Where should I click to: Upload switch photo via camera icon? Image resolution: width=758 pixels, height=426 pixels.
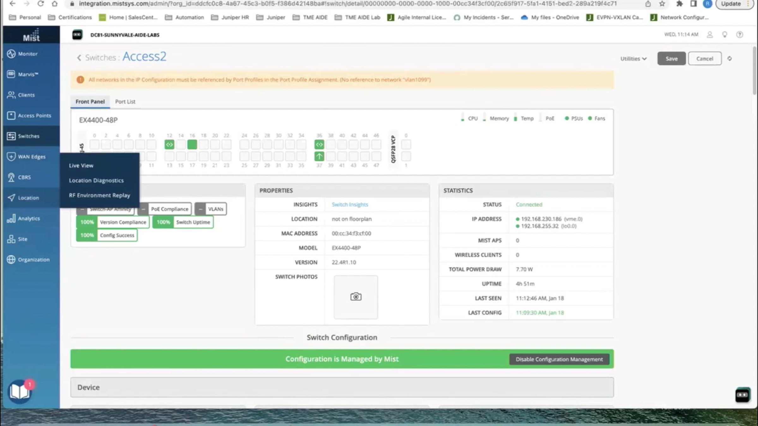coord(356,297)
